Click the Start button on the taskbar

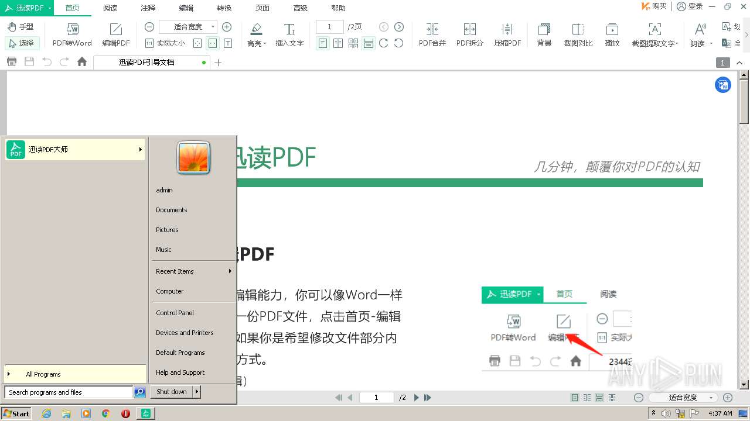[x=16, y=413]
